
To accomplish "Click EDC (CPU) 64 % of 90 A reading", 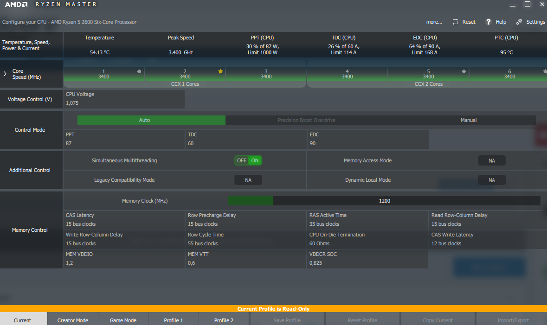I will [425, 50].
